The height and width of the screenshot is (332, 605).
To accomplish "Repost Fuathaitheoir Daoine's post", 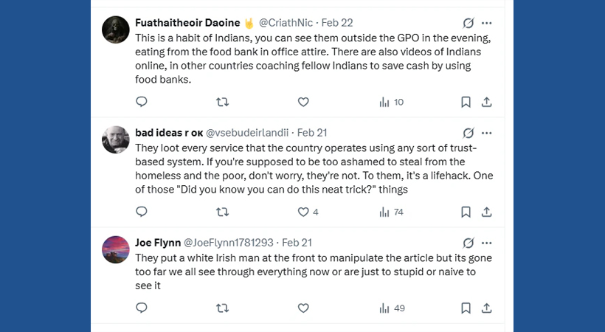I will pyautogui.click(x=222, y=102).
